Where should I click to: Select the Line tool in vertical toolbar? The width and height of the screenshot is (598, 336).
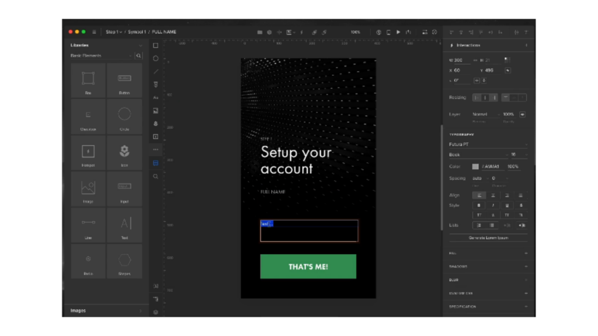[155, 71]
